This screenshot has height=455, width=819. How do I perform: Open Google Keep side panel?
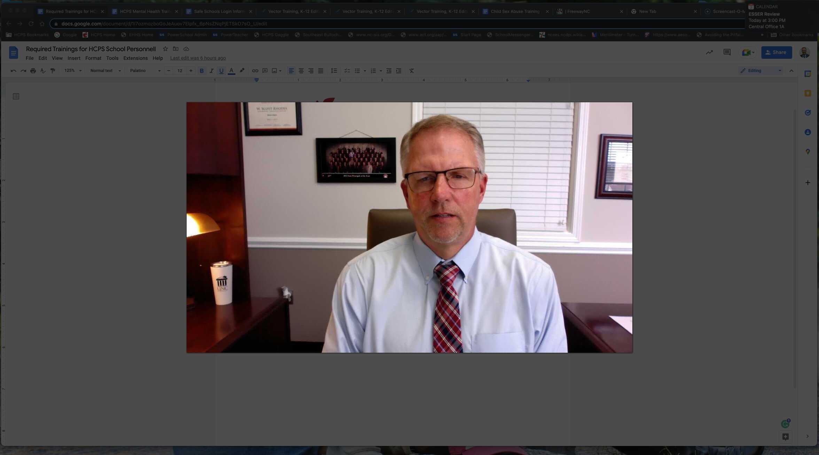(x=808, y=93)
